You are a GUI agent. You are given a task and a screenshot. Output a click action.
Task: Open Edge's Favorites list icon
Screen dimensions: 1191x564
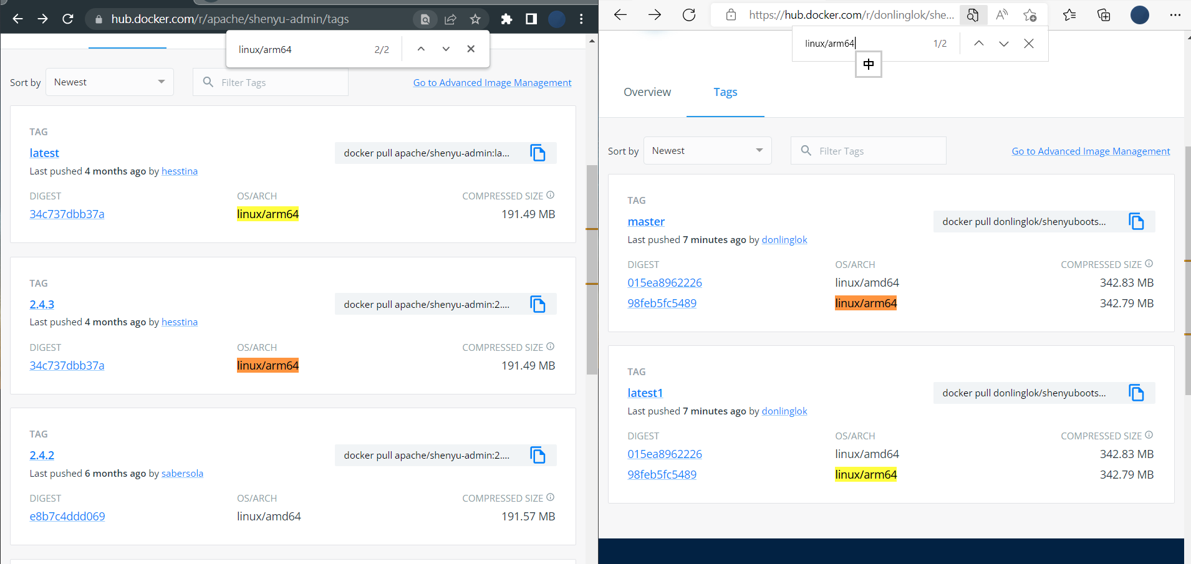[x=1069, y=14]
